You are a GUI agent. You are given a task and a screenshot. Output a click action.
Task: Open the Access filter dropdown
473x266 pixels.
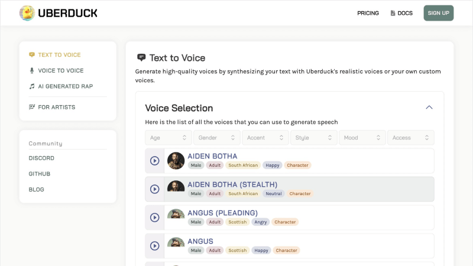(x=410, y=138)
